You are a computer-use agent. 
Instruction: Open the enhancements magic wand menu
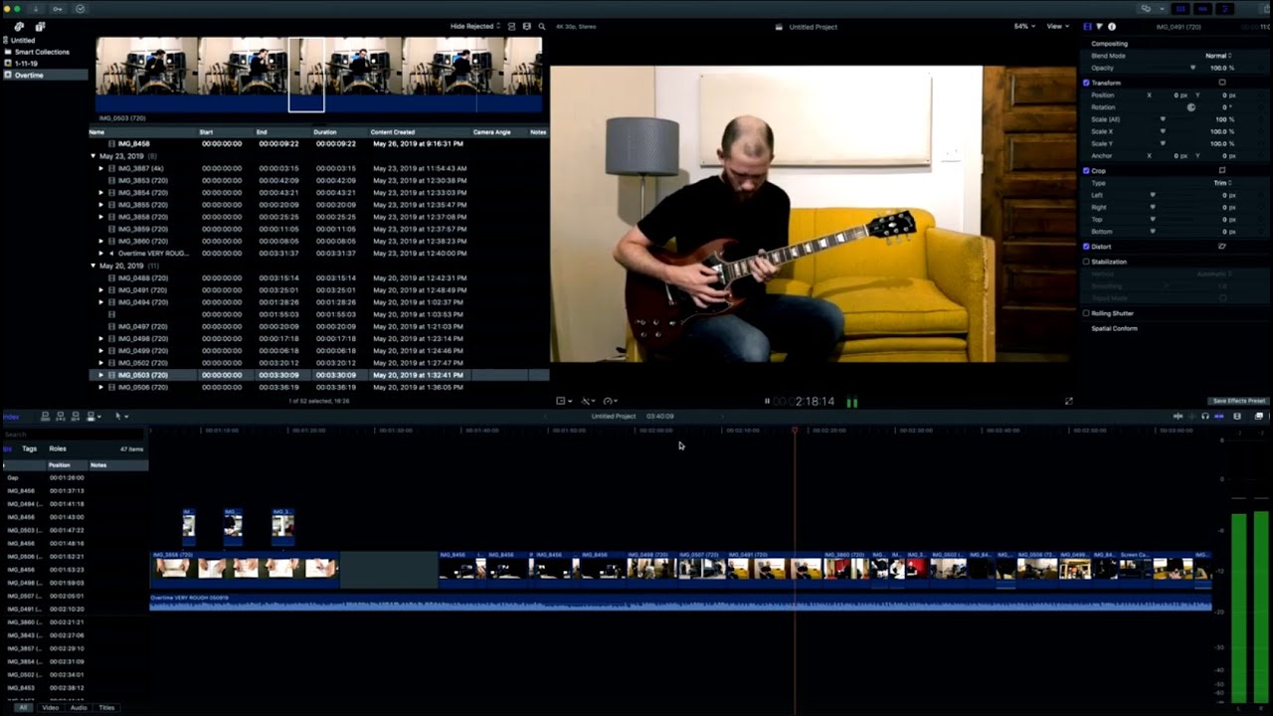pos(588,401)
